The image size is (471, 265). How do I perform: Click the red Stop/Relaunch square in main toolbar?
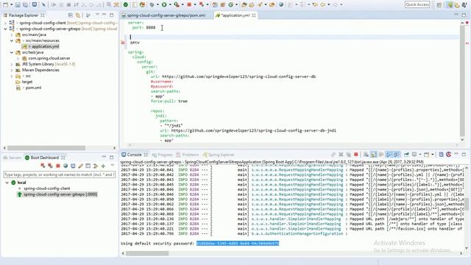(189, 4)
